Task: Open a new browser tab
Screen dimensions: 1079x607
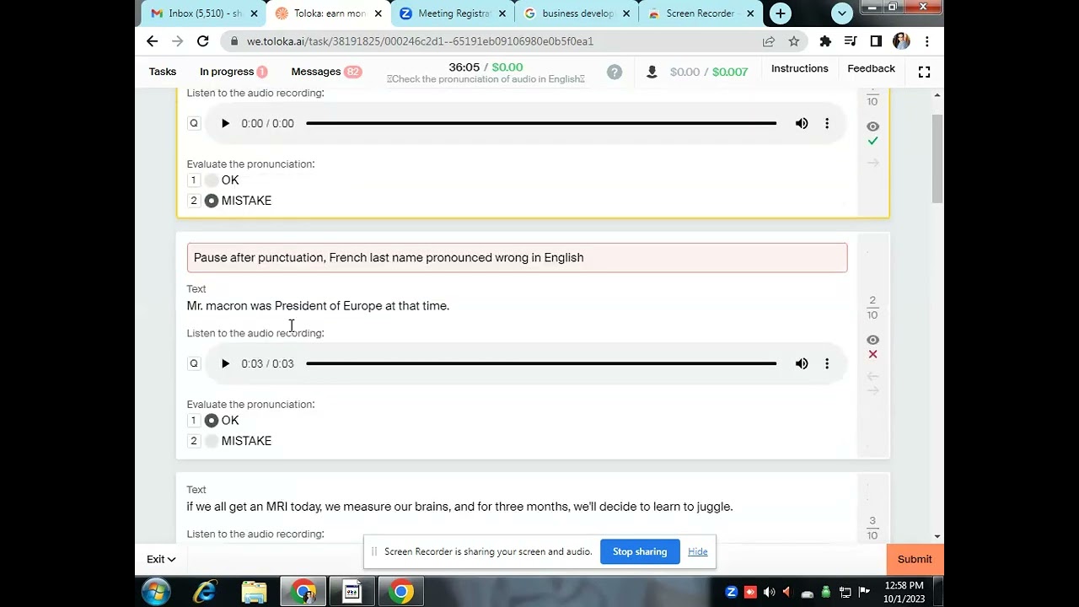Action: [x=780, y=13]
